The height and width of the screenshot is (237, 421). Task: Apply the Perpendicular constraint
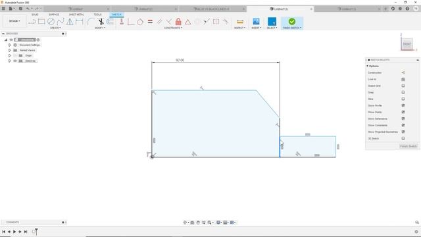pos(169,22)
